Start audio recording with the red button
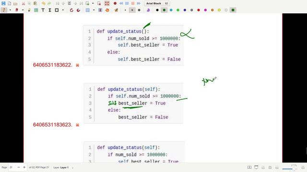The height and width of the screenshot is (172, 307). click(115, 3)
